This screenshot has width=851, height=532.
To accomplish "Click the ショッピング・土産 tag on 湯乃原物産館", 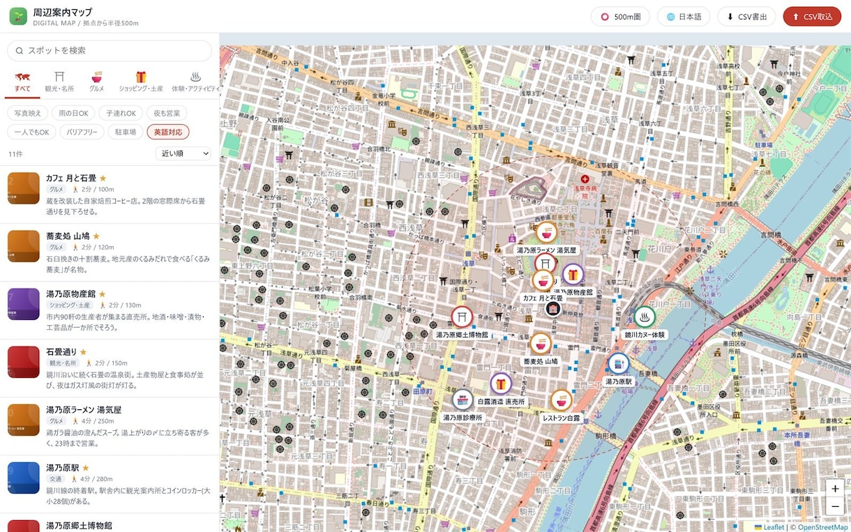I will 70,305.
